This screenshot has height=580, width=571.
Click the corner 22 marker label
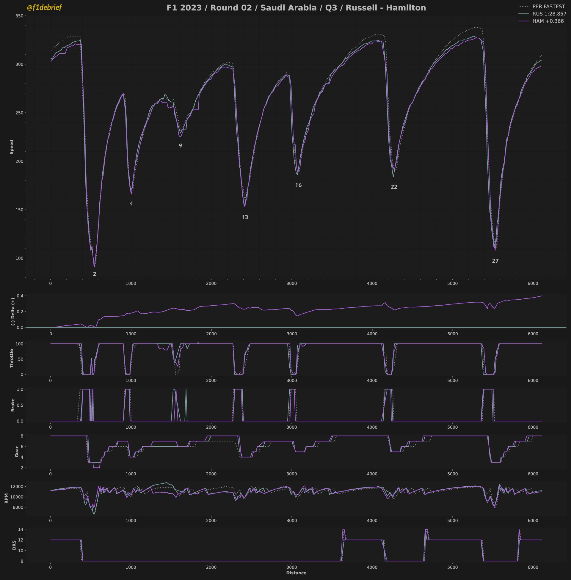tap(394, 187)
